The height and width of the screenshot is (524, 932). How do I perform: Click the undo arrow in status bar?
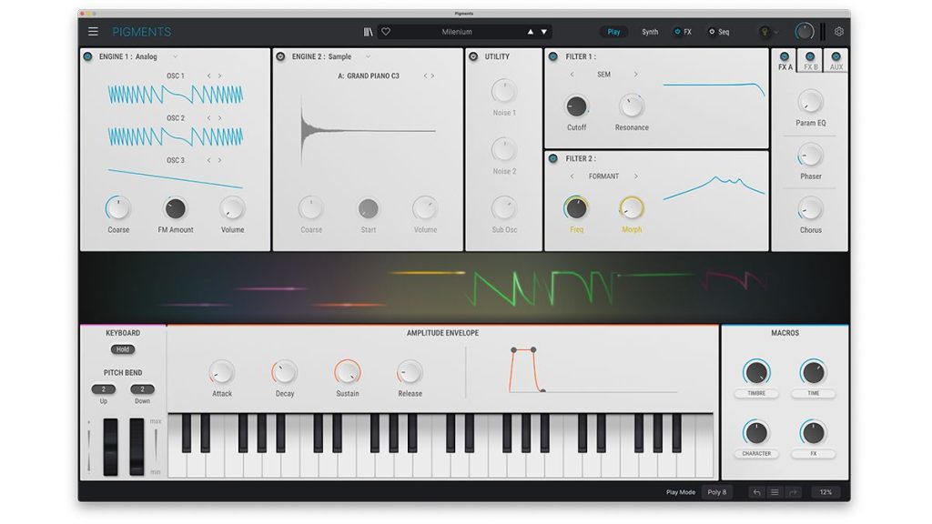click(x=756, y=492)
